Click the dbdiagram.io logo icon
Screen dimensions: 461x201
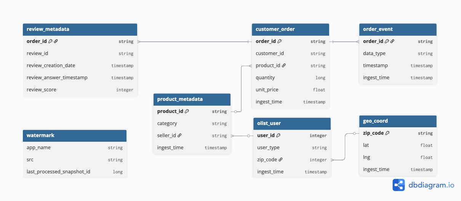pyautogui.click(x=399, y=185)
